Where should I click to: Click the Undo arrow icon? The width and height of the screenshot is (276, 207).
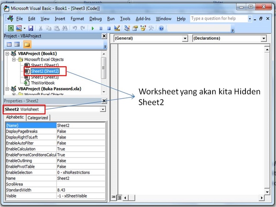[75, 28]
